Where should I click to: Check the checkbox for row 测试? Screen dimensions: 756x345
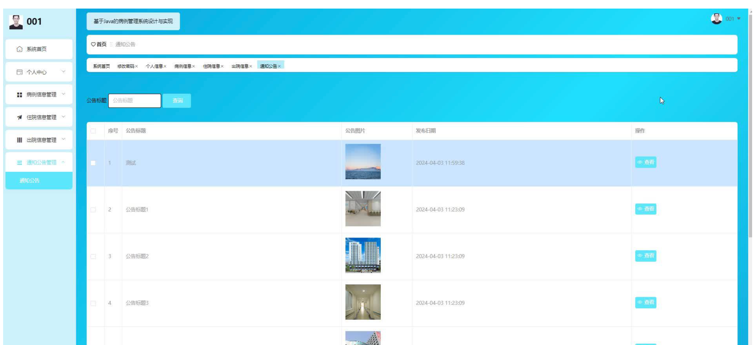(93, 163)
